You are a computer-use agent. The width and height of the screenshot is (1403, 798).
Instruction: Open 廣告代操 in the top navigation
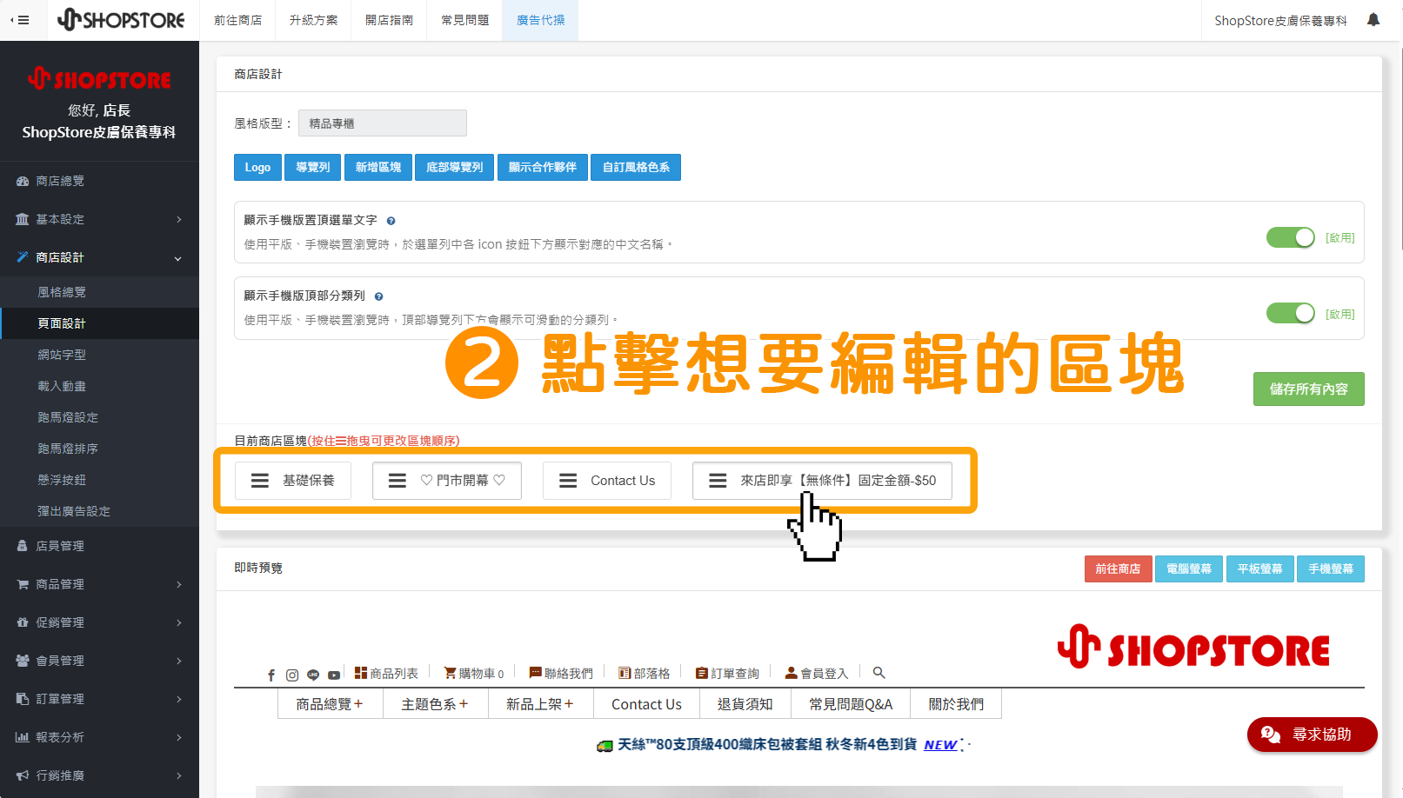click(540, 20)
